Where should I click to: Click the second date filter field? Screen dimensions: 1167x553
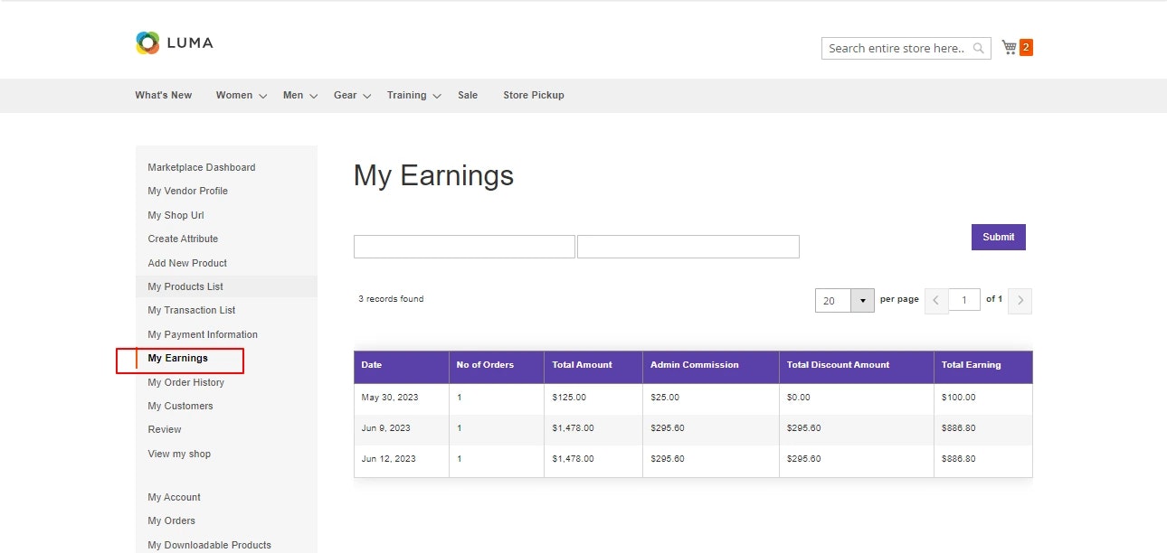click(688, 247)
